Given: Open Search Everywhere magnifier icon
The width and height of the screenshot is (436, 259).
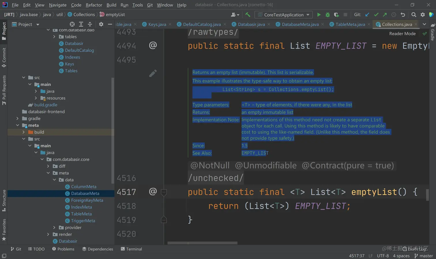Looking at the screenshot, I should pyautogui.click(x=414, y=15).
